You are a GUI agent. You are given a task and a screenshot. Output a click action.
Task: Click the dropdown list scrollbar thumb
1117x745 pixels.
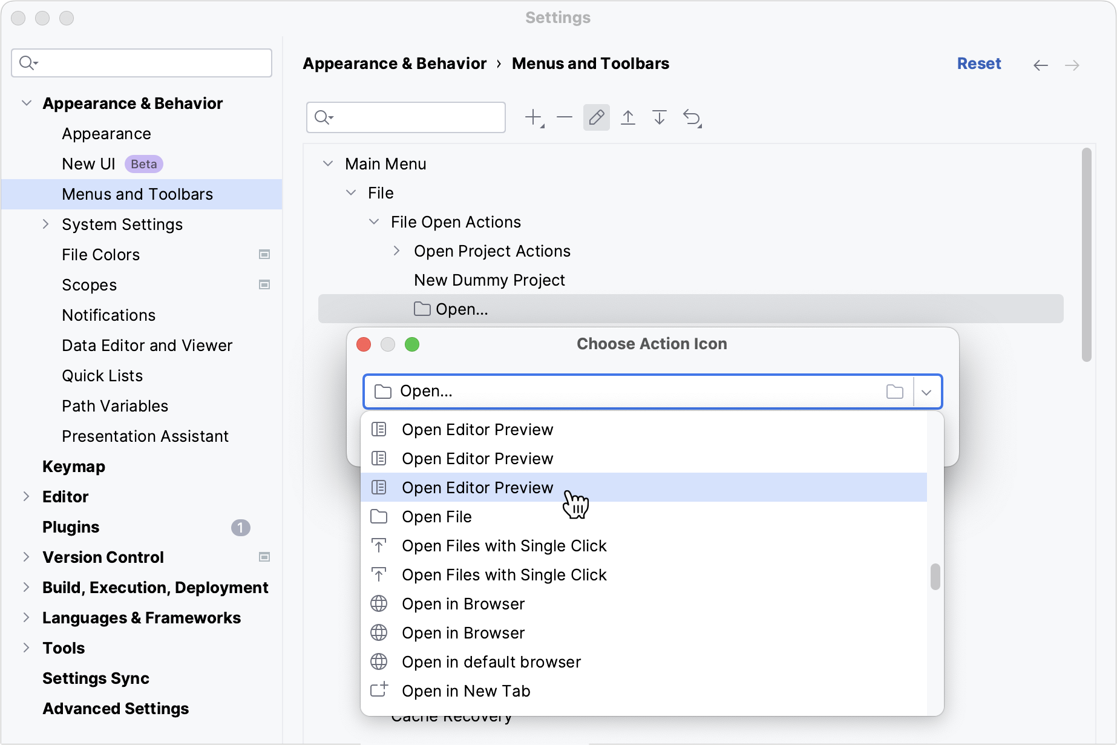(935, 577)
